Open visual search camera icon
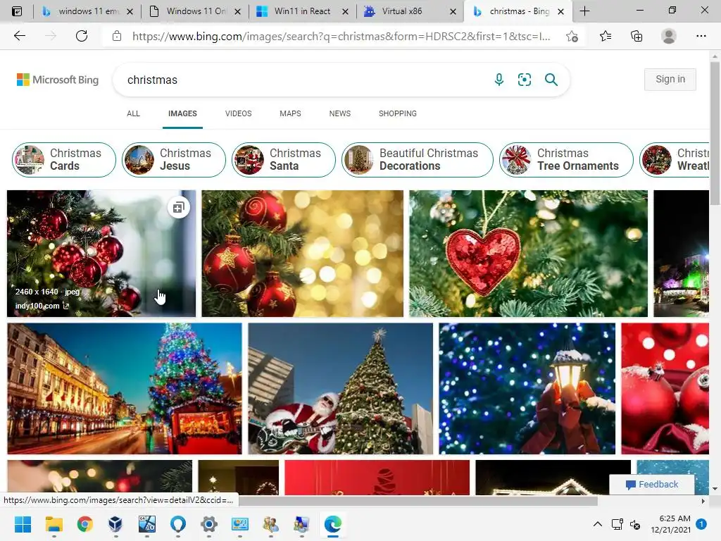 (524, 80)
